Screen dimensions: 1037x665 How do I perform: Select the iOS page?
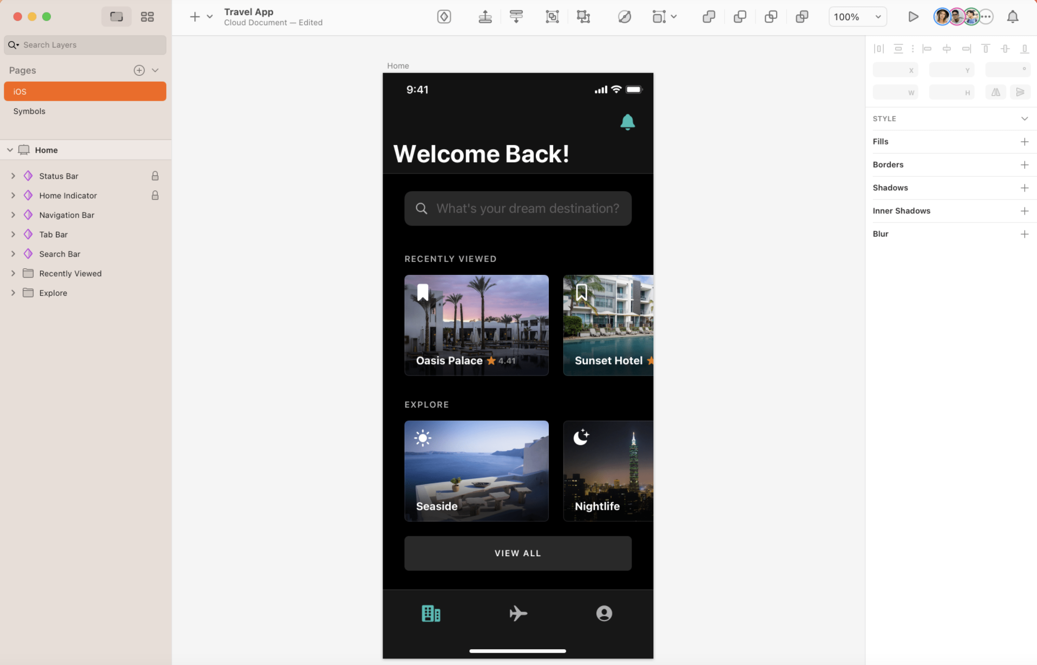click(85, 91)
